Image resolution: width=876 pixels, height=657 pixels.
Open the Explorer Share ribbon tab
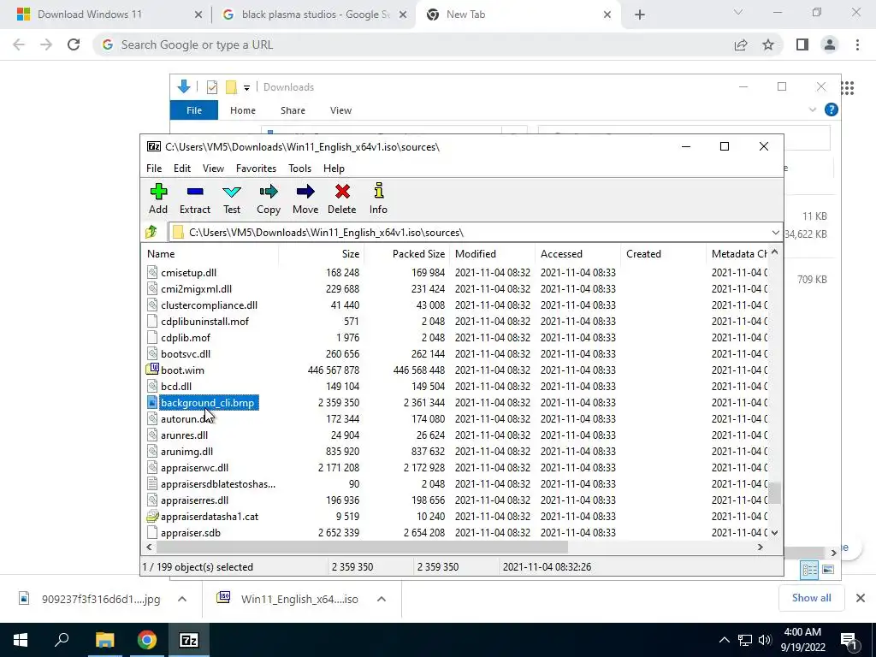point(293,110)
